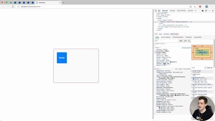Screen dimensions: 215x121
Task: Expand computed align-items property
Action: tap(192, 71)
